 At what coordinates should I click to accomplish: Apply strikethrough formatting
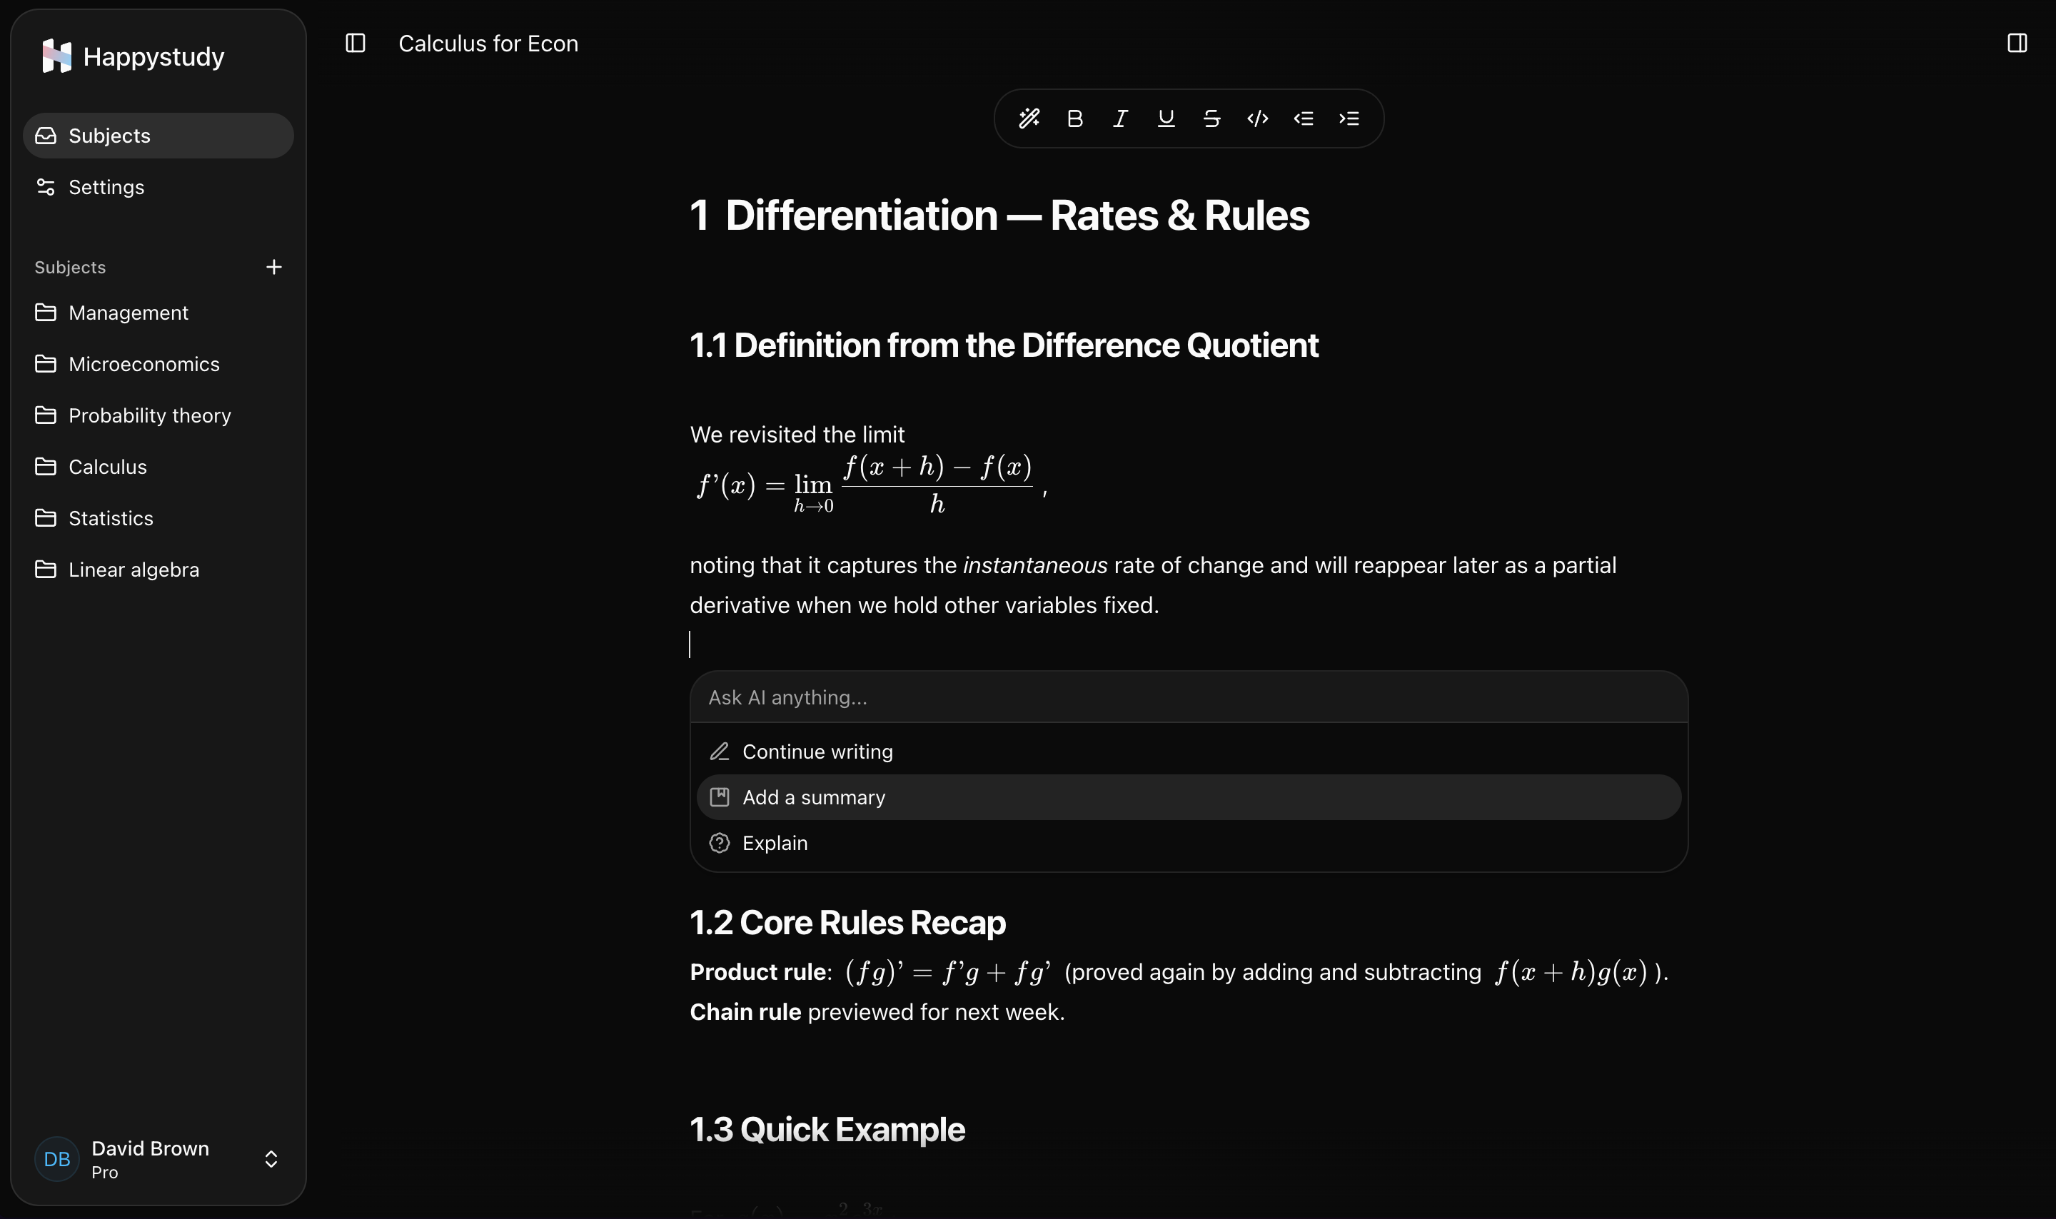point(1212,118)
